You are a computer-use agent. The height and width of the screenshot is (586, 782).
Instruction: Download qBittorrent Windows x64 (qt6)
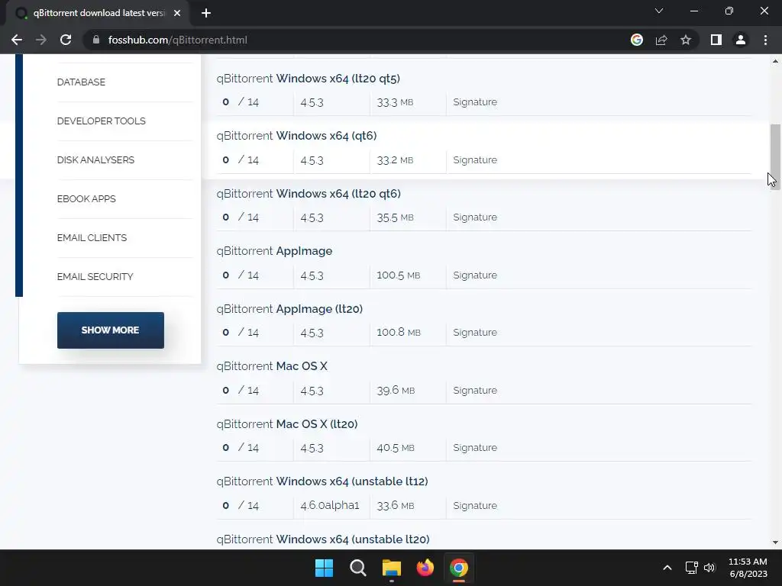click(x=296, y=136)
